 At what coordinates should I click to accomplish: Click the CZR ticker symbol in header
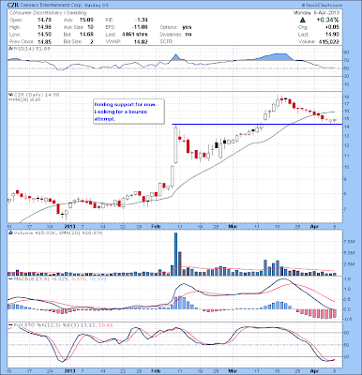pyautogui.click(x=13, y=6)
